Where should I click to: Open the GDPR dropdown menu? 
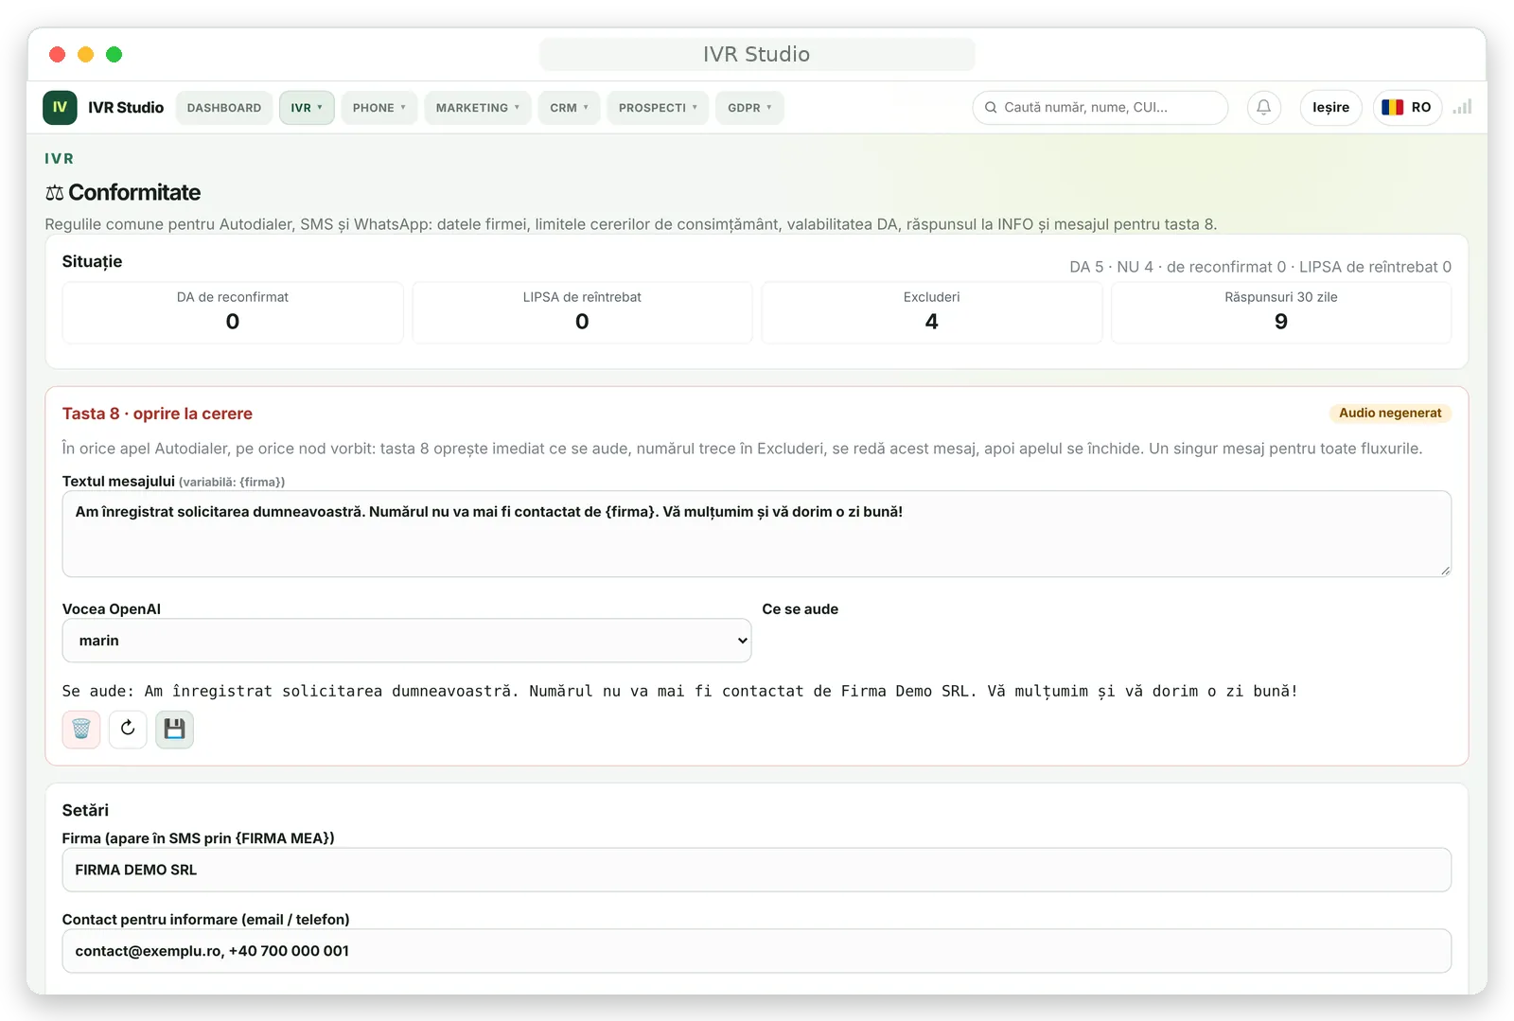[x=749, y=108]
